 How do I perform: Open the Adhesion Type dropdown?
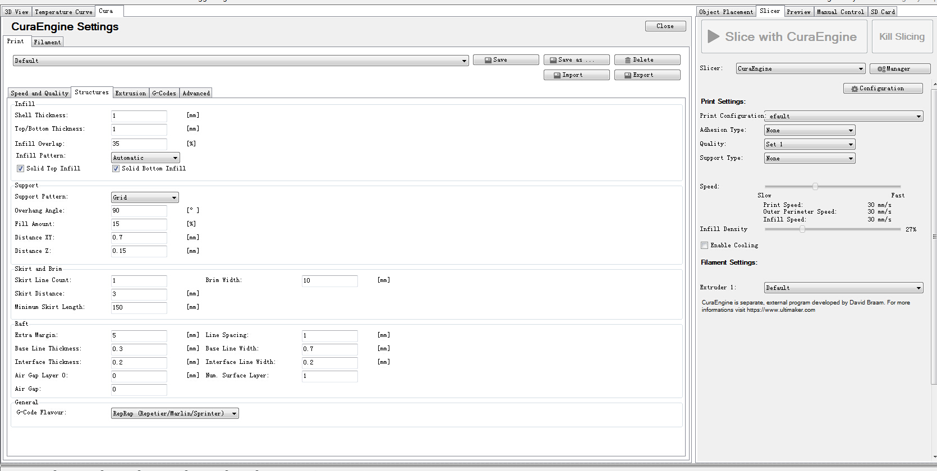[810, 131]
